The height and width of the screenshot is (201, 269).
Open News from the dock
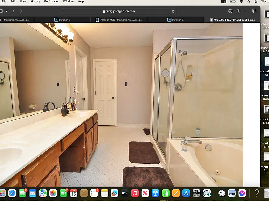(x=145, y=193)
